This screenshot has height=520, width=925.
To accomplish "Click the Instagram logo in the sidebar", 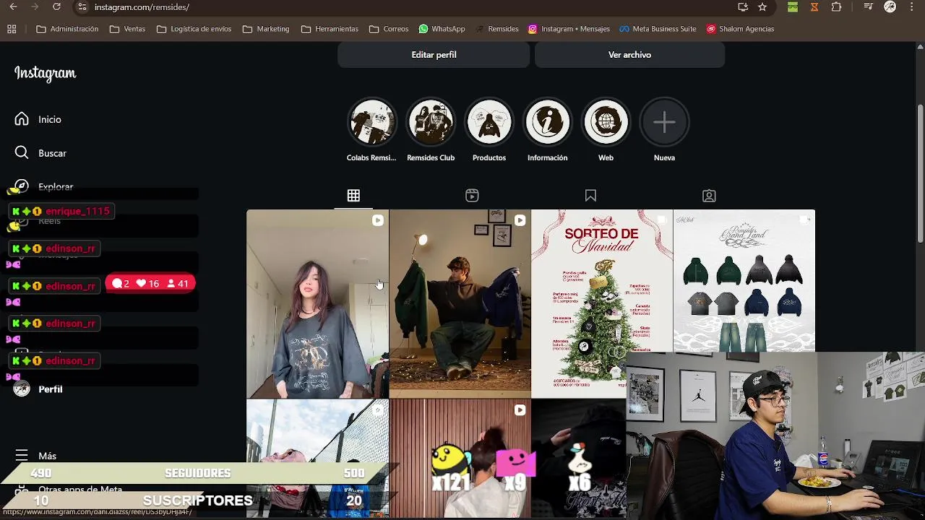I will [45, 74].
